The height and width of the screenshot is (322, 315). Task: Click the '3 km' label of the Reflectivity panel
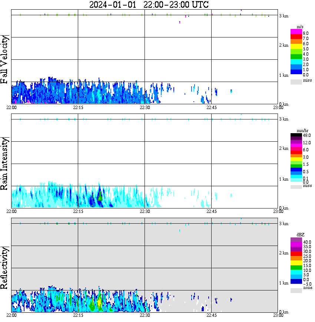[283, 224]
